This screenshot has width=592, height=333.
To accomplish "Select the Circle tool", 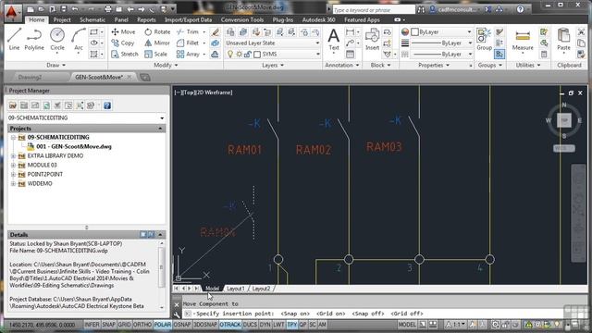I will point(57,39).
